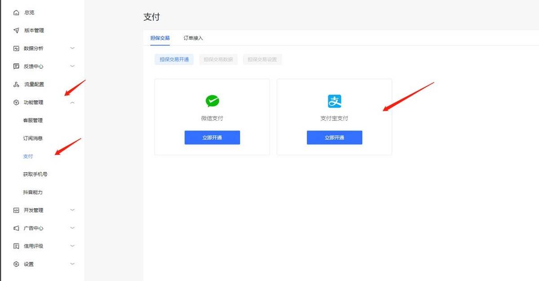Select 支付 in the sidebar submenu
The image size is (539, 281).
point(28,156)
